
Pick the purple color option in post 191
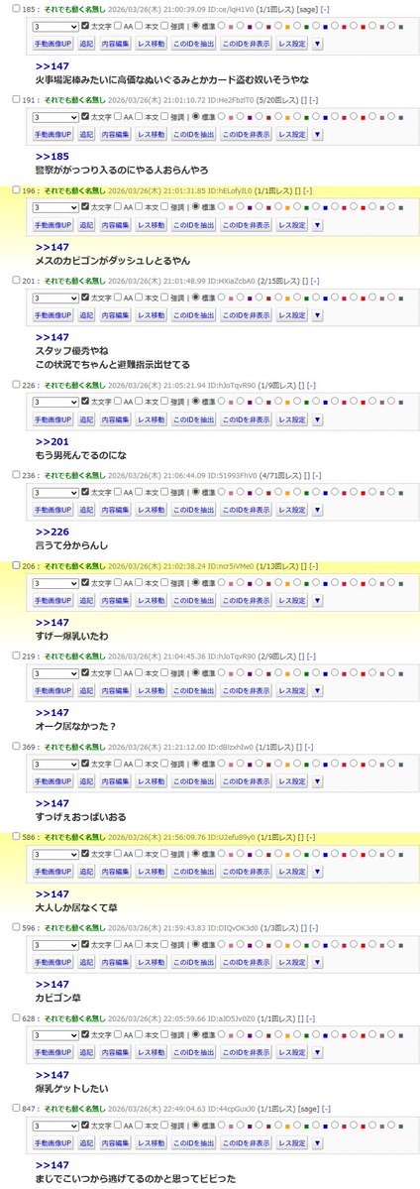click(x=241, y=117)
